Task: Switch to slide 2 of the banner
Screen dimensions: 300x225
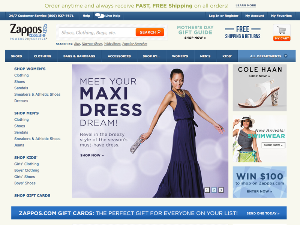Action: (214, 190)
